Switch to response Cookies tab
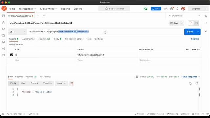 (19, 77)
